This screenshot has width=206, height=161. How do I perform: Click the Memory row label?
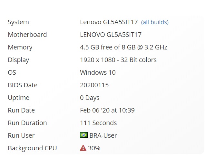click(x=20, y=47)
